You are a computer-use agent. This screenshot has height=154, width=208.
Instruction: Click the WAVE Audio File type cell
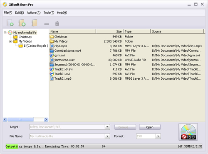[x=135, y=60]
